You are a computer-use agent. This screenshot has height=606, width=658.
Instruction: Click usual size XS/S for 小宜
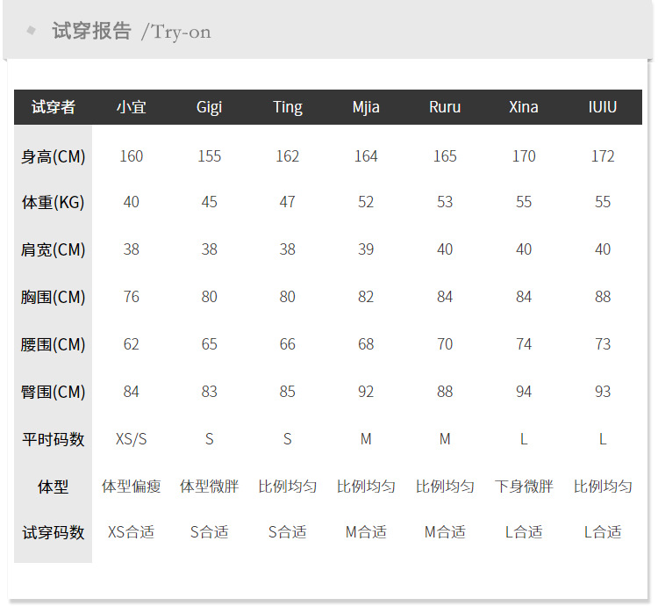[x=132, y=439]
